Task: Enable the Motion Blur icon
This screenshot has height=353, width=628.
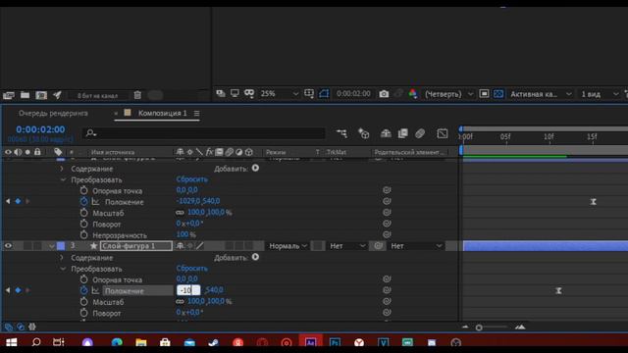Action: pos(420,133)
